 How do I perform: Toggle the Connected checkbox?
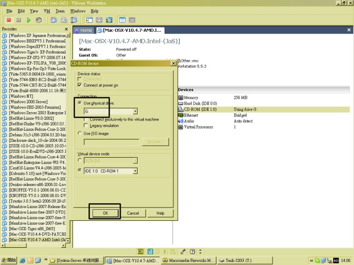[80, 79]
